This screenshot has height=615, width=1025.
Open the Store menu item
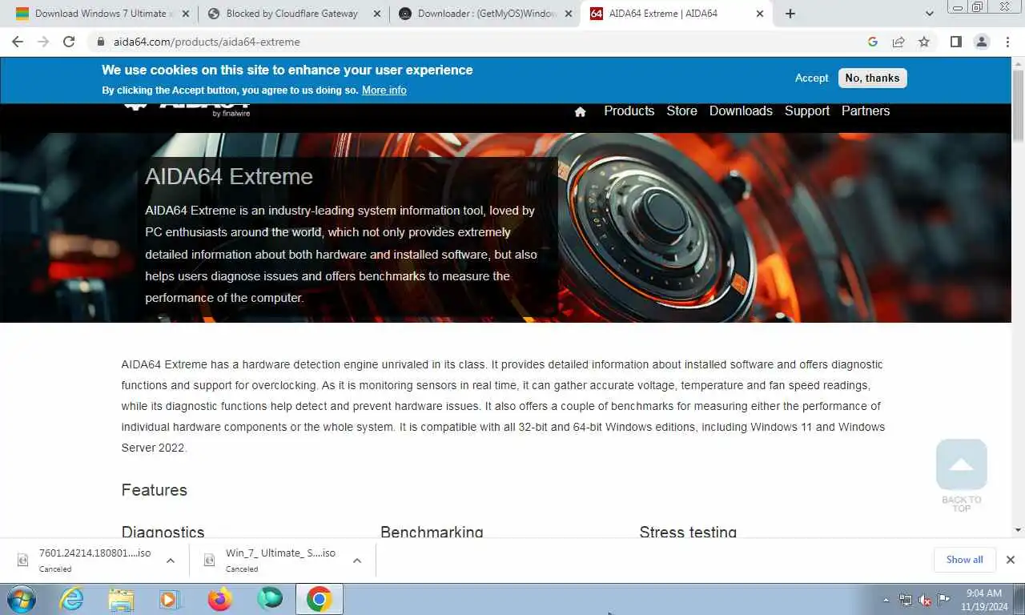(x=682, y=111)
